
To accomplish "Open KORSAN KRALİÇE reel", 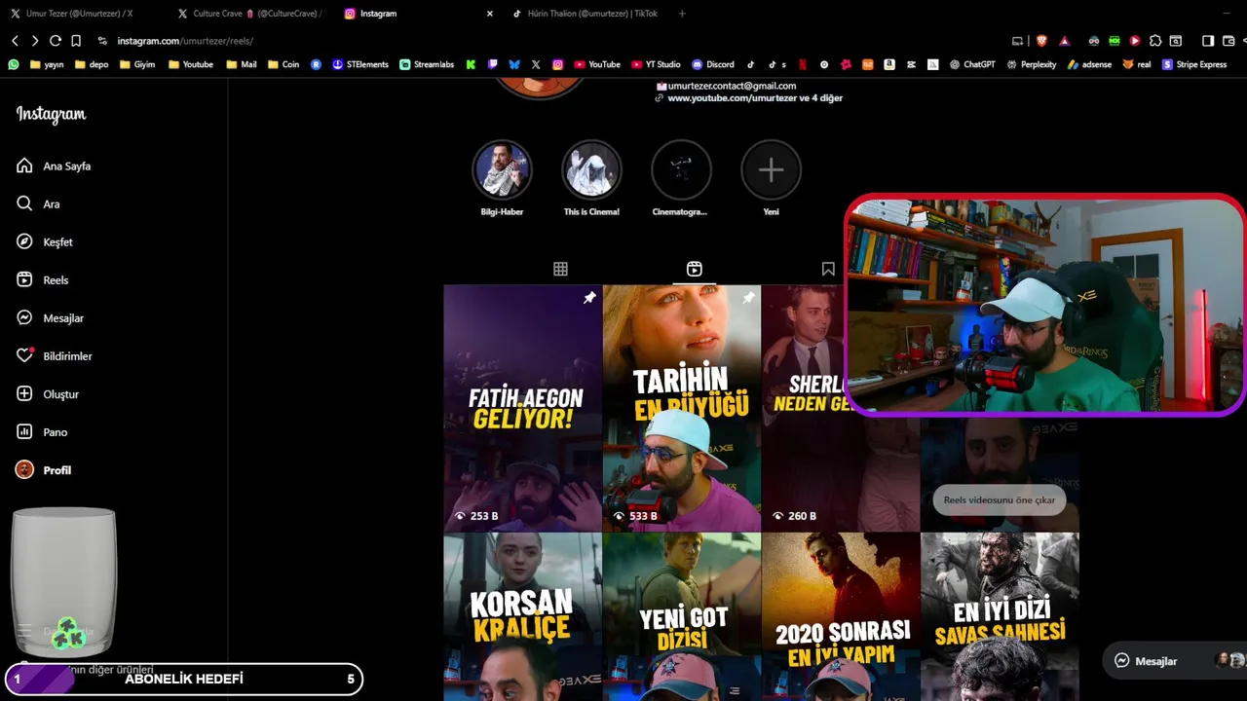I will tap(522, 616).
